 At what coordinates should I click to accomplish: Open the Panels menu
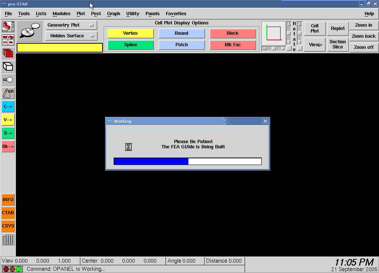tap(152, 14)
